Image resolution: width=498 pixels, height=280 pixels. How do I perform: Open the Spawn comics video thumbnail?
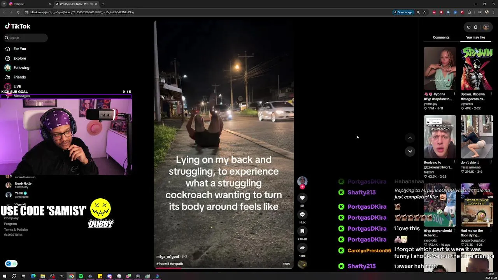(477, 68)
